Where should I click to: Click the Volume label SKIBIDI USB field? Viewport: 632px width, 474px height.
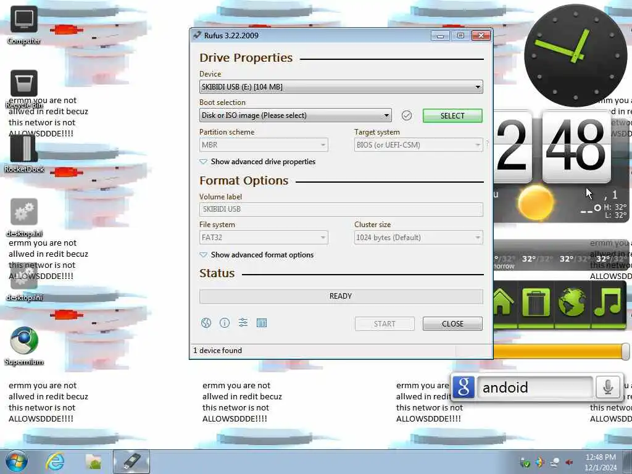(341, 209)
